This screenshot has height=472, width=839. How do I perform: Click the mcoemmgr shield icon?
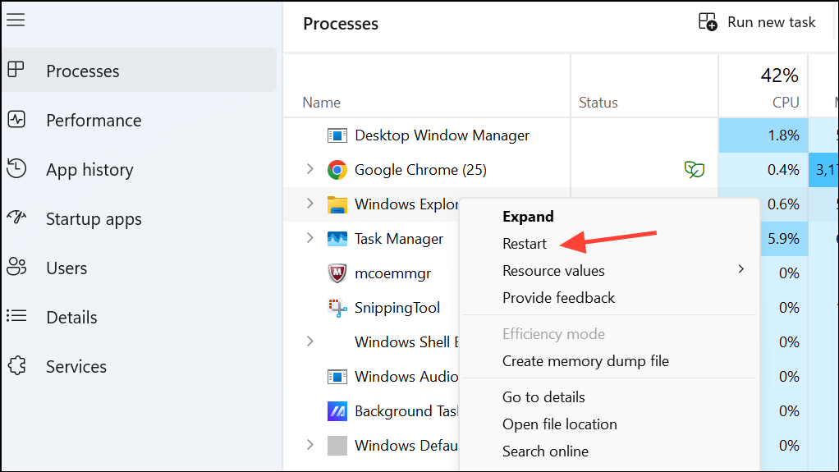click(337, 273)
